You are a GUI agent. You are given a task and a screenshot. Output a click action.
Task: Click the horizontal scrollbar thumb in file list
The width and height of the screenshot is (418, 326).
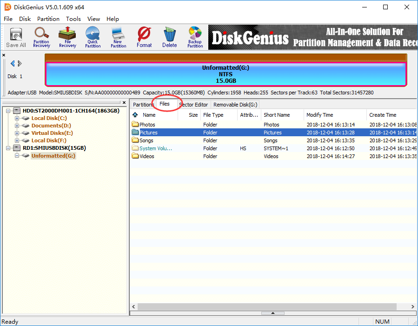[267, 306]
